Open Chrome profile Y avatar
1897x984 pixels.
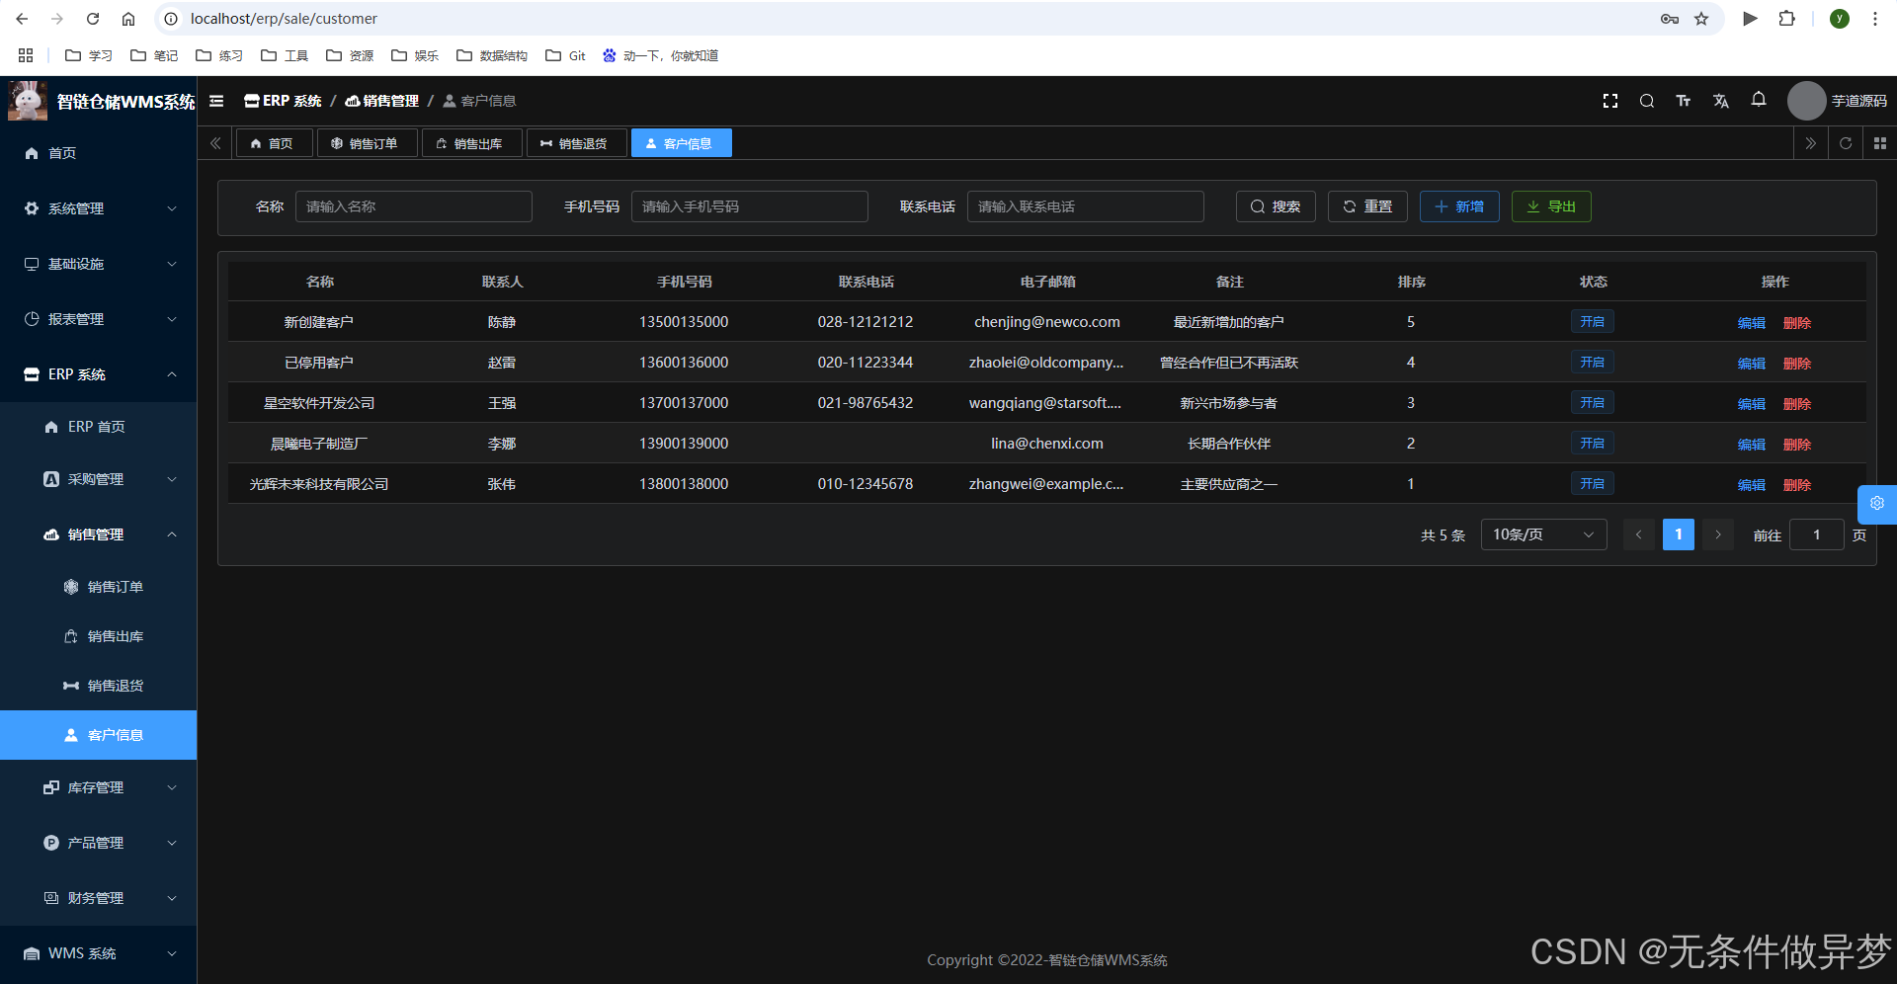[1840, 19]
